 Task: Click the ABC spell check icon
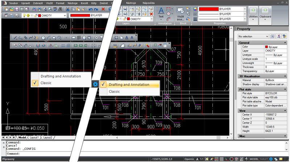pyautogui.click(x=55, y=9)
